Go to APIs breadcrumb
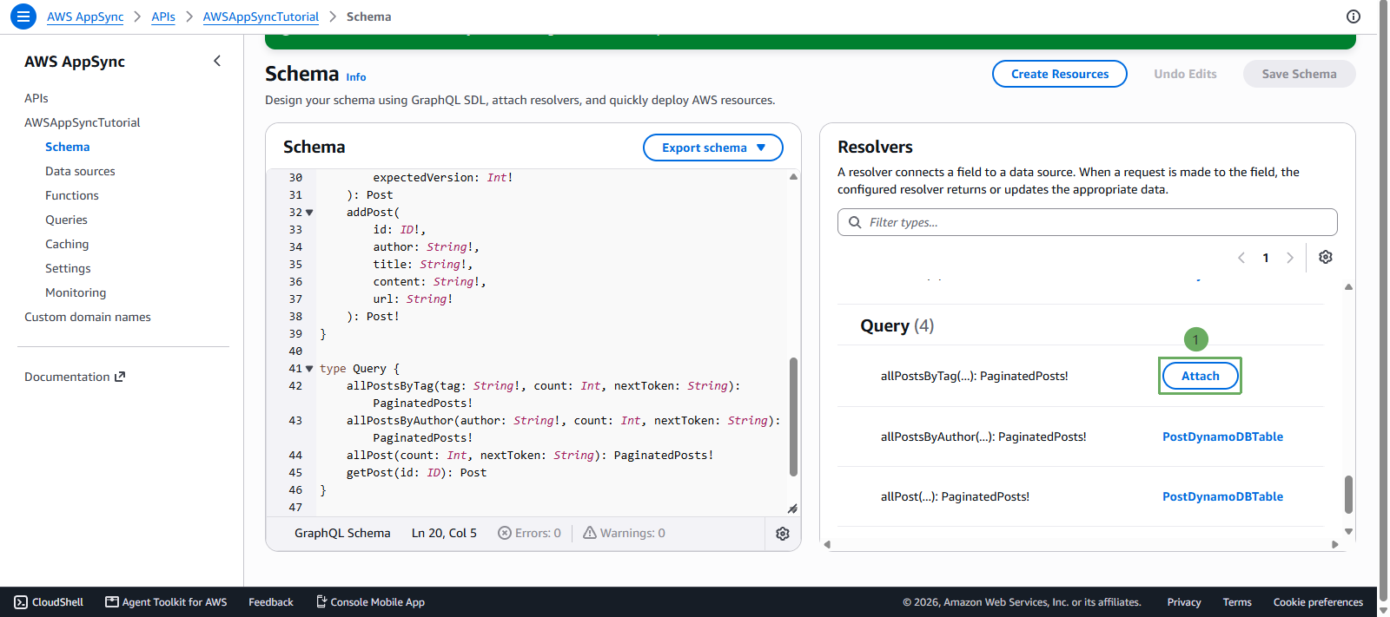 click(163, 16)
